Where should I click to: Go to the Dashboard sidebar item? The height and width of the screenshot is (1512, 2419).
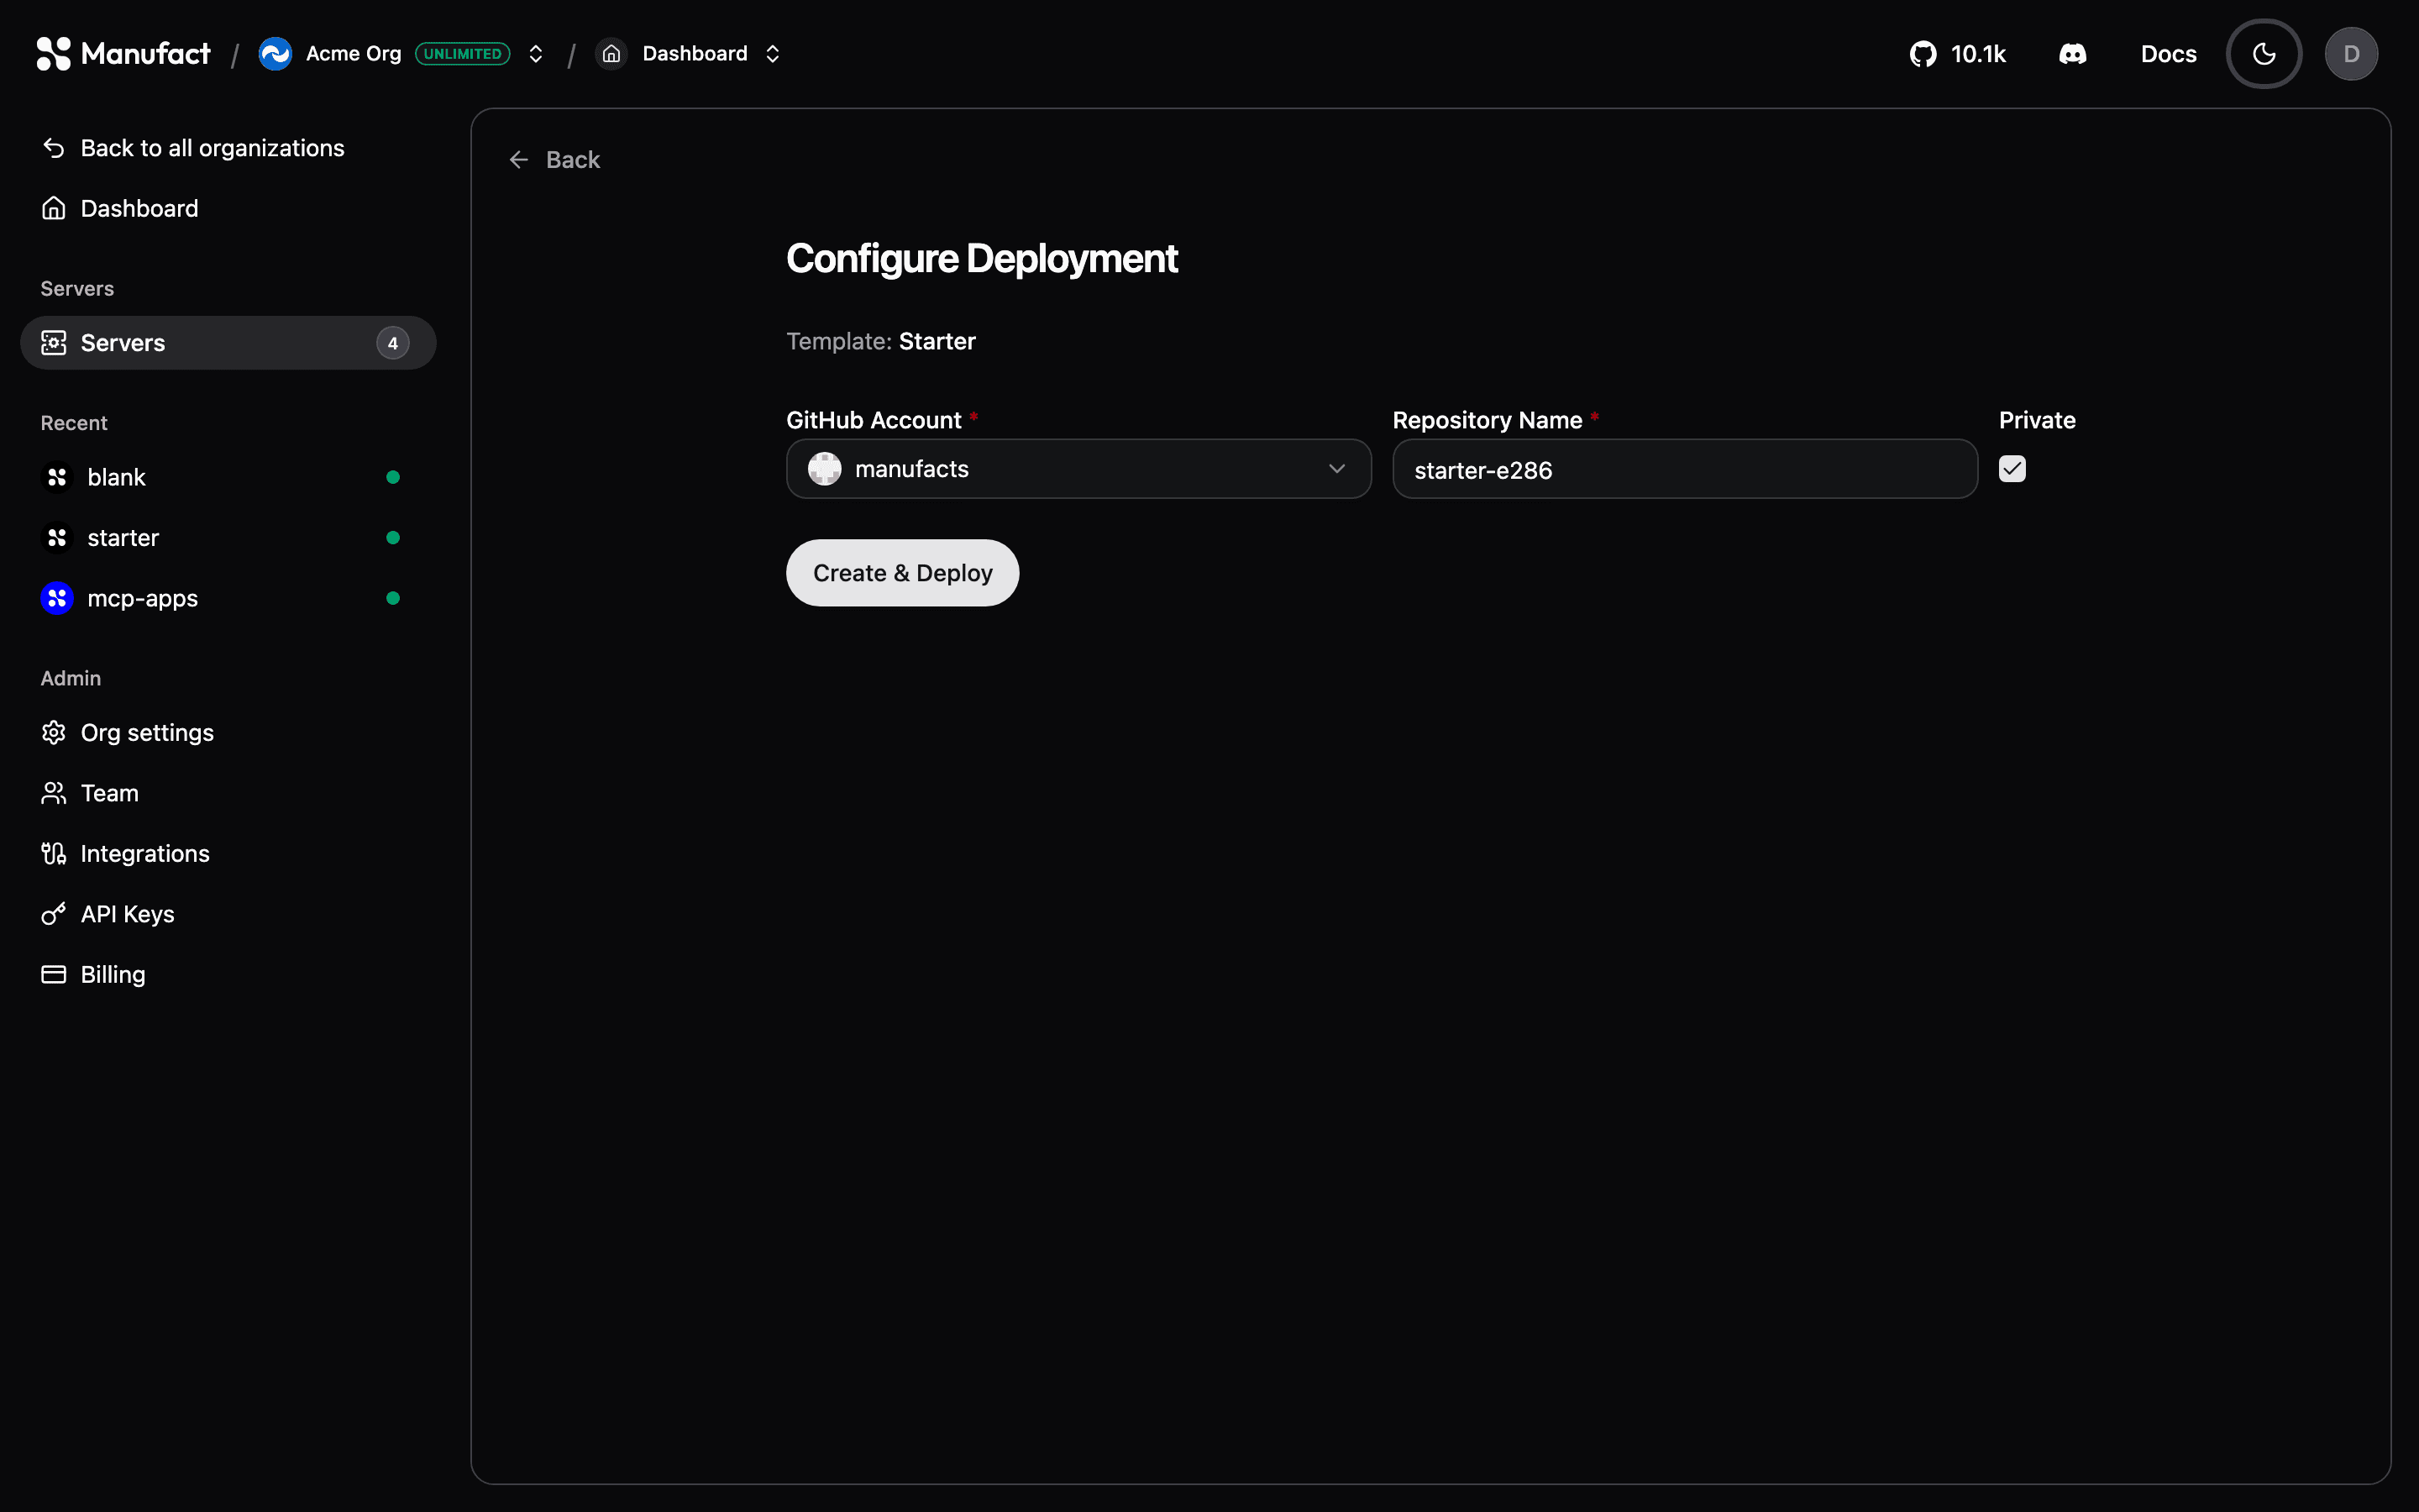[228, 208]
